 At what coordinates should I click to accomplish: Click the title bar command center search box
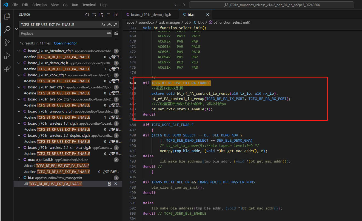click(x=272, y=5)
